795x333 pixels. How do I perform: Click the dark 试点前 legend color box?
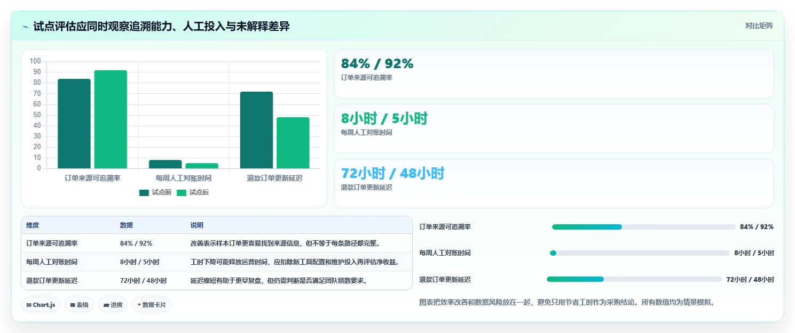click(x=144, y=193)
